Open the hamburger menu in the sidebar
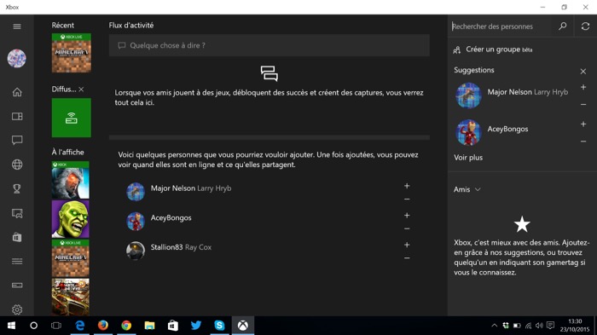This screenshot has width=597, height=335. coord(17,26)
